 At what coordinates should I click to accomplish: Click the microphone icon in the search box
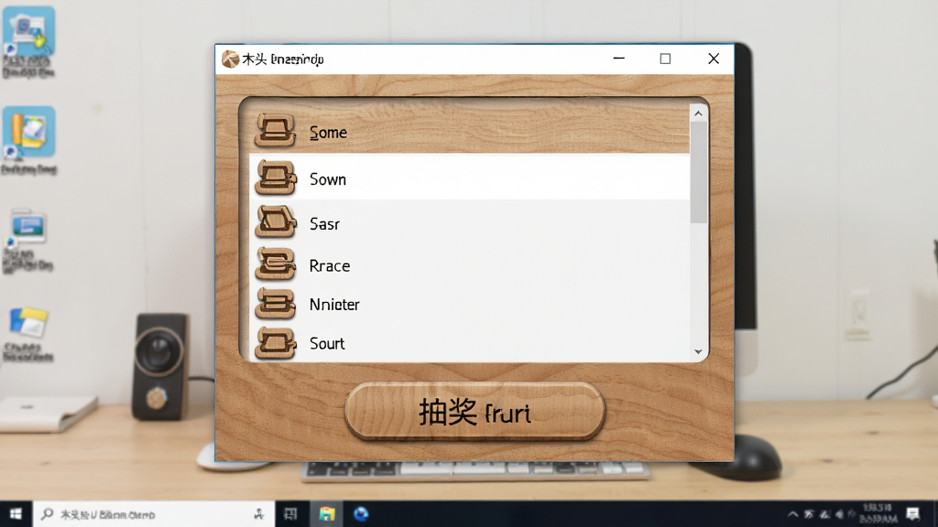click(x=259, y=514)
